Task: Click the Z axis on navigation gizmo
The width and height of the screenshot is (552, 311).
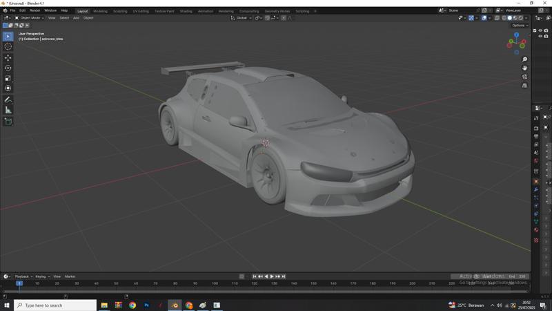Action: (x=516, y=35)
